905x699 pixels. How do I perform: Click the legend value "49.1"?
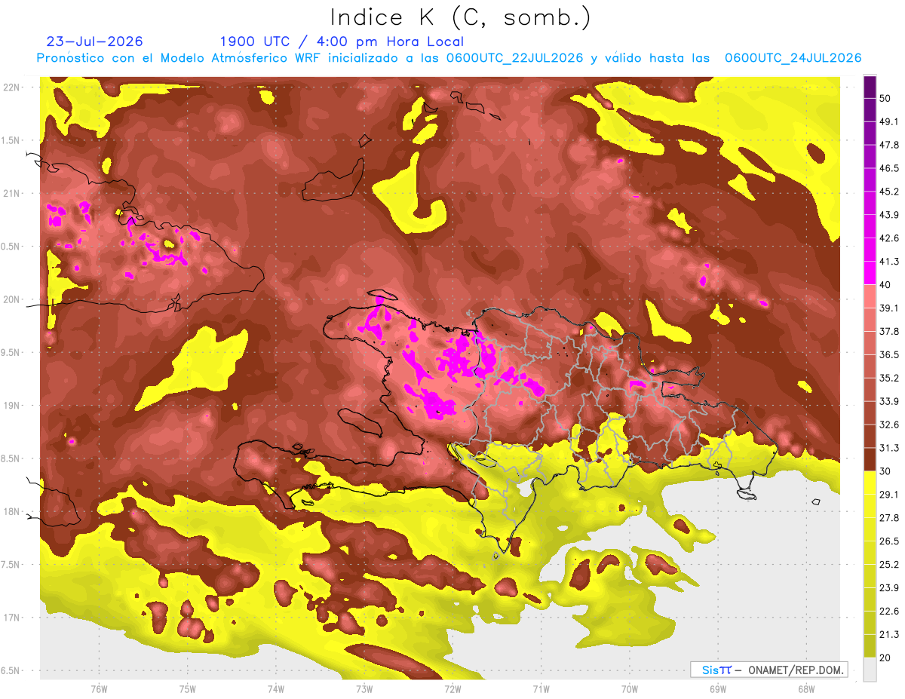(x=889, y=121)
